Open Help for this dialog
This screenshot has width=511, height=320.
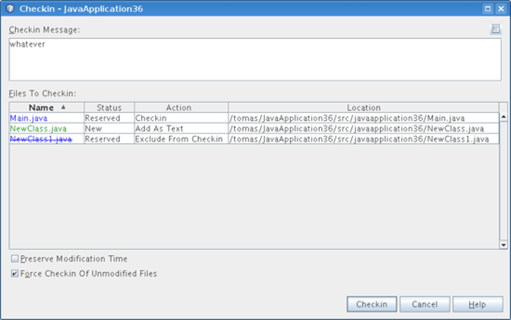pyautogui.click(x=478, y=304)
